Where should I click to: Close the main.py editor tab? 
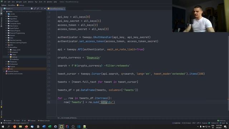point(64,9)
